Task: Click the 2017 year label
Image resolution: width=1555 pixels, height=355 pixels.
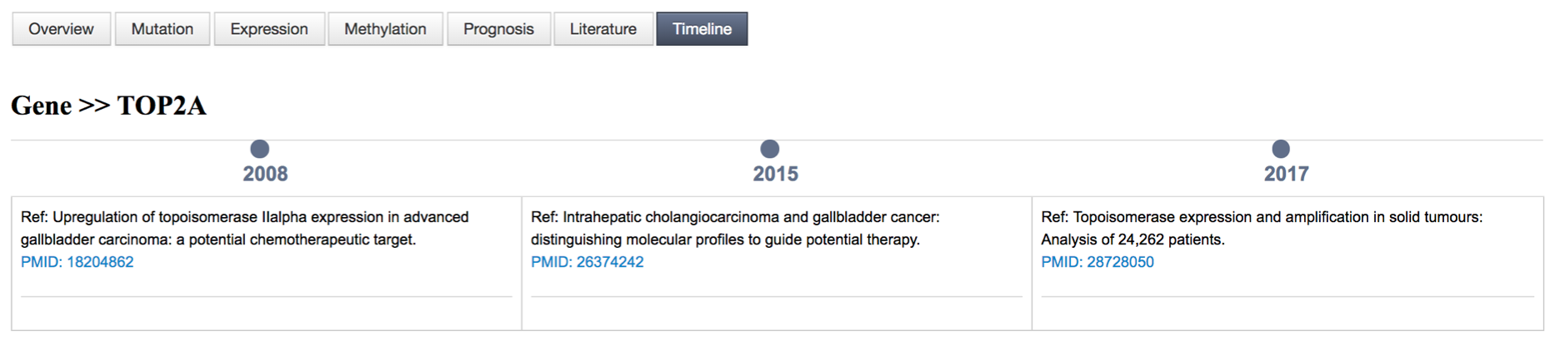Action: (x=1286, y=174)
